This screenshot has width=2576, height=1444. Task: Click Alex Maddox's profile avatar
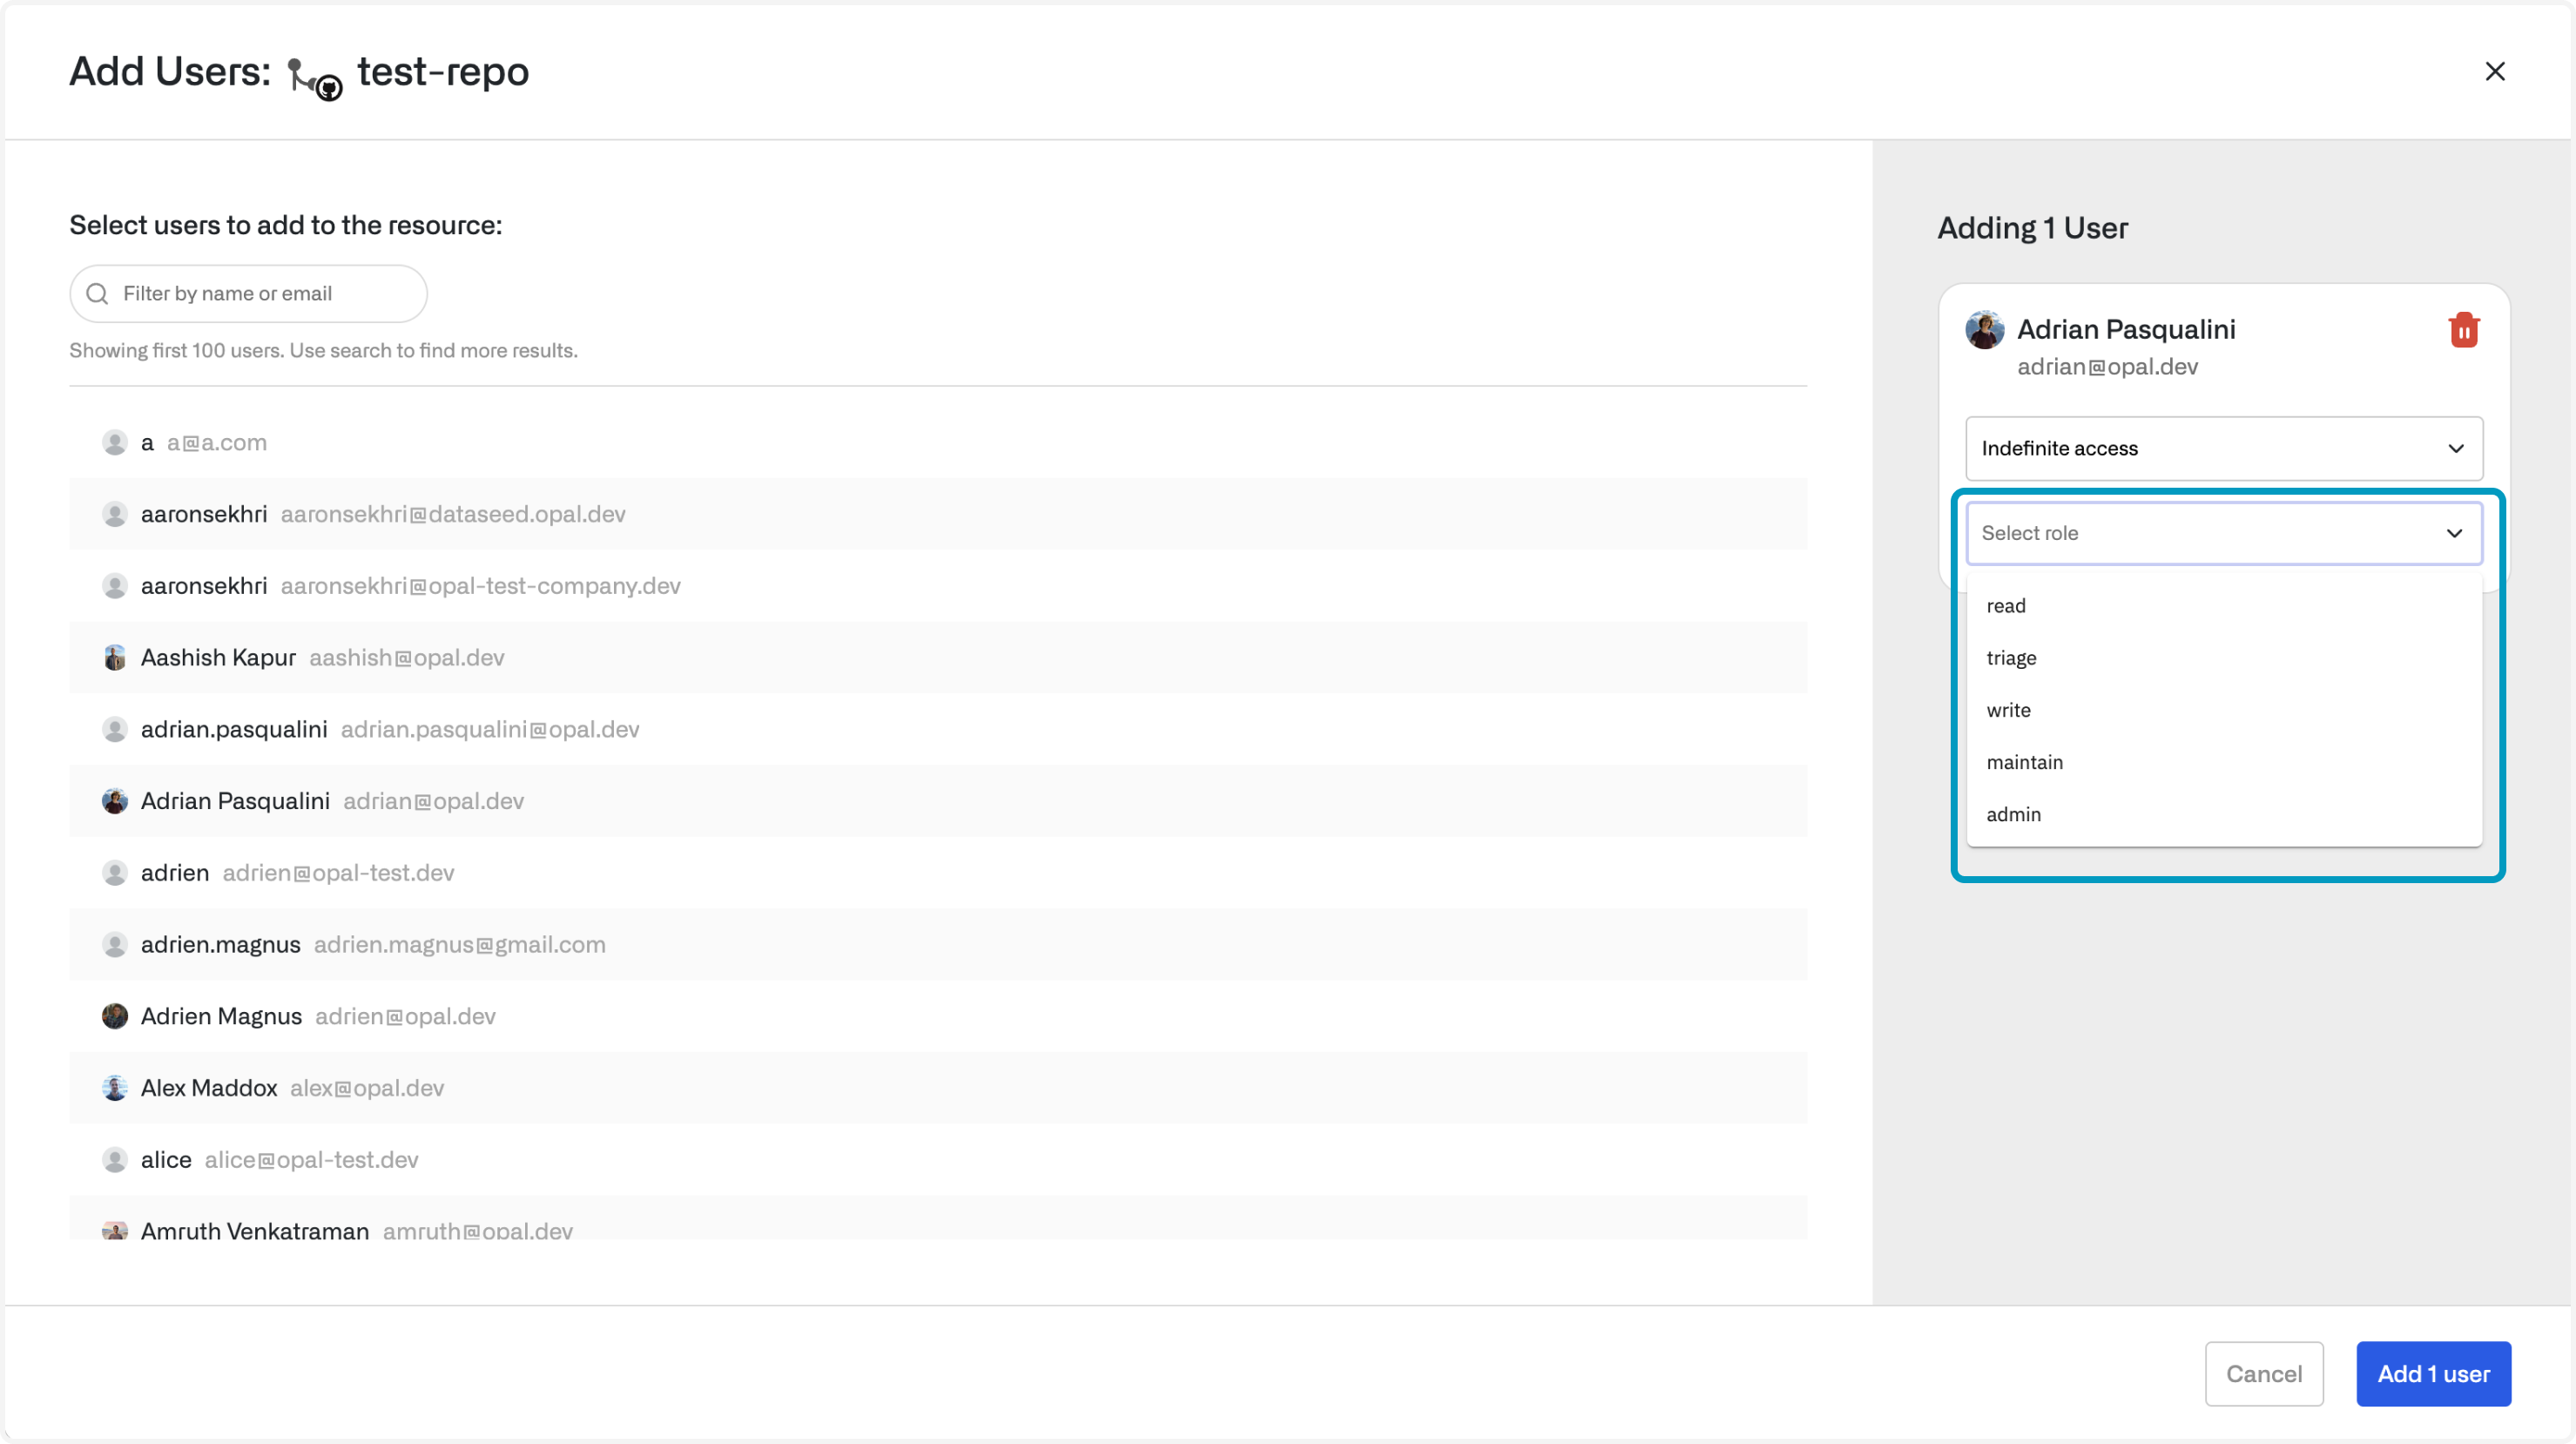115,1088
